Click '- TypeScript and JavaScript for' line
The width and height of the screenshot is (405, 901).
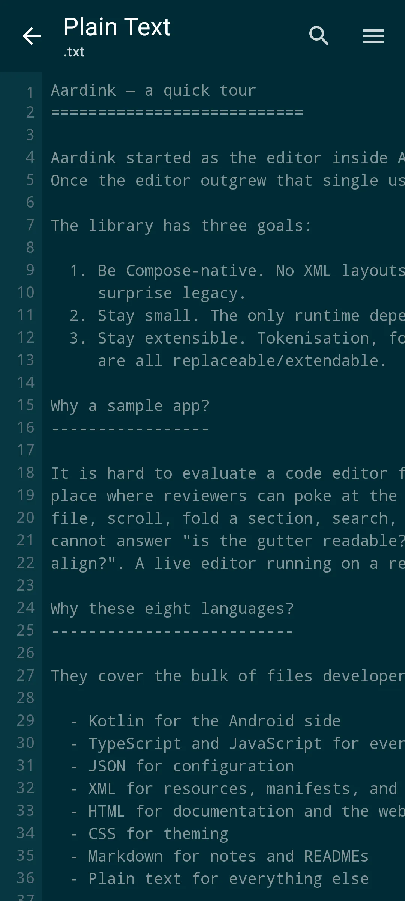click(237, 744)
